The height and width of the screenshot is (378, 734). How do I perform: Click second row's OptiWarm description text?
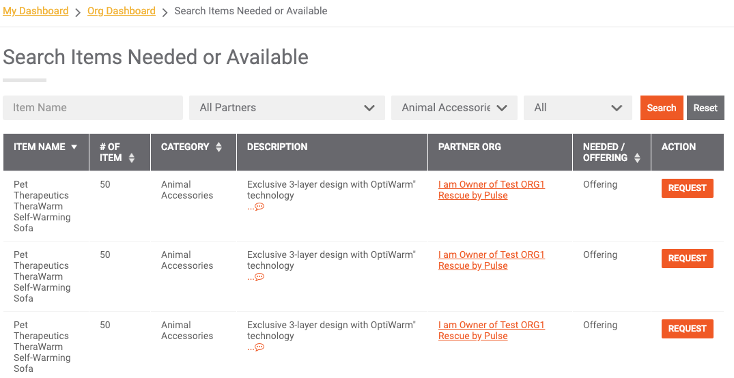pyautogui.click(x=331, y=260)
